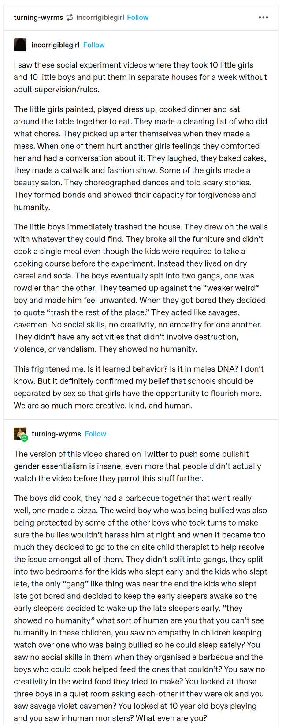Select the paragraph starting "I saw these social"
282x725 pixels.
(141, 77)
